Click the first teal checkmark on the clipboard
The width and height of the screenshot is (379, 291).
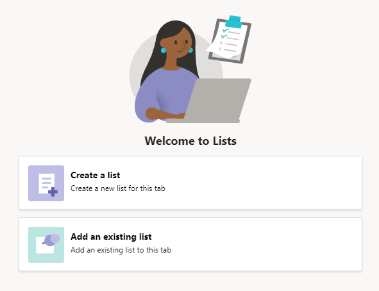pyautogui.click(x=225, y=30)
